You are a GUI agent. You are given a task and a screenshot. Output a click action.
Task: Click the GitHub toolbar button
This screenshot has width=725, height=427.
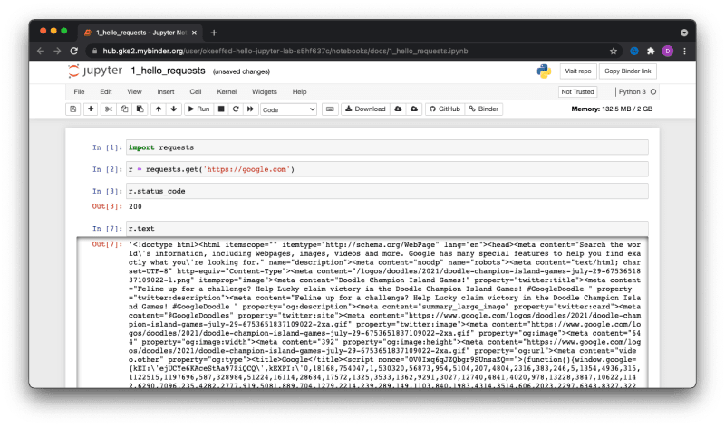point(445,109)
